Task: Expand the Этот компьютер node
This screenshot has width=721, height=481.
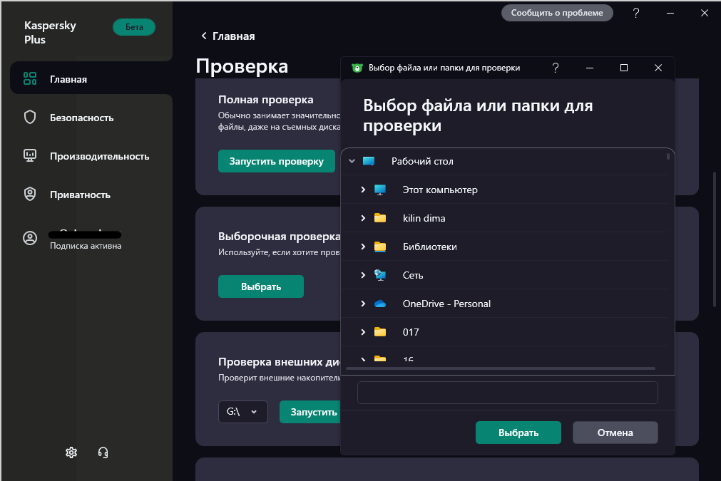Action: pos(363,190)
